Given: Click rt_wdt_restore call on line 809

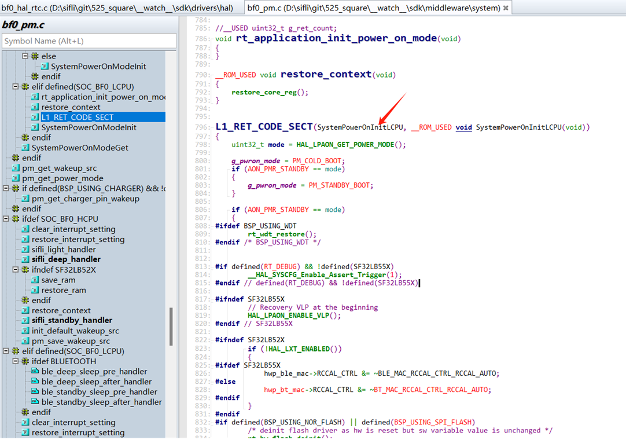Looking at the screenshot, I should pos(276,234).
